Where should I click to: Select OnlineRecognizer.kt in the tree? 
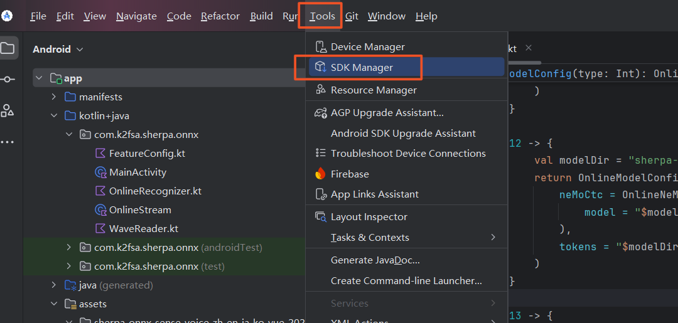(155, 191)
